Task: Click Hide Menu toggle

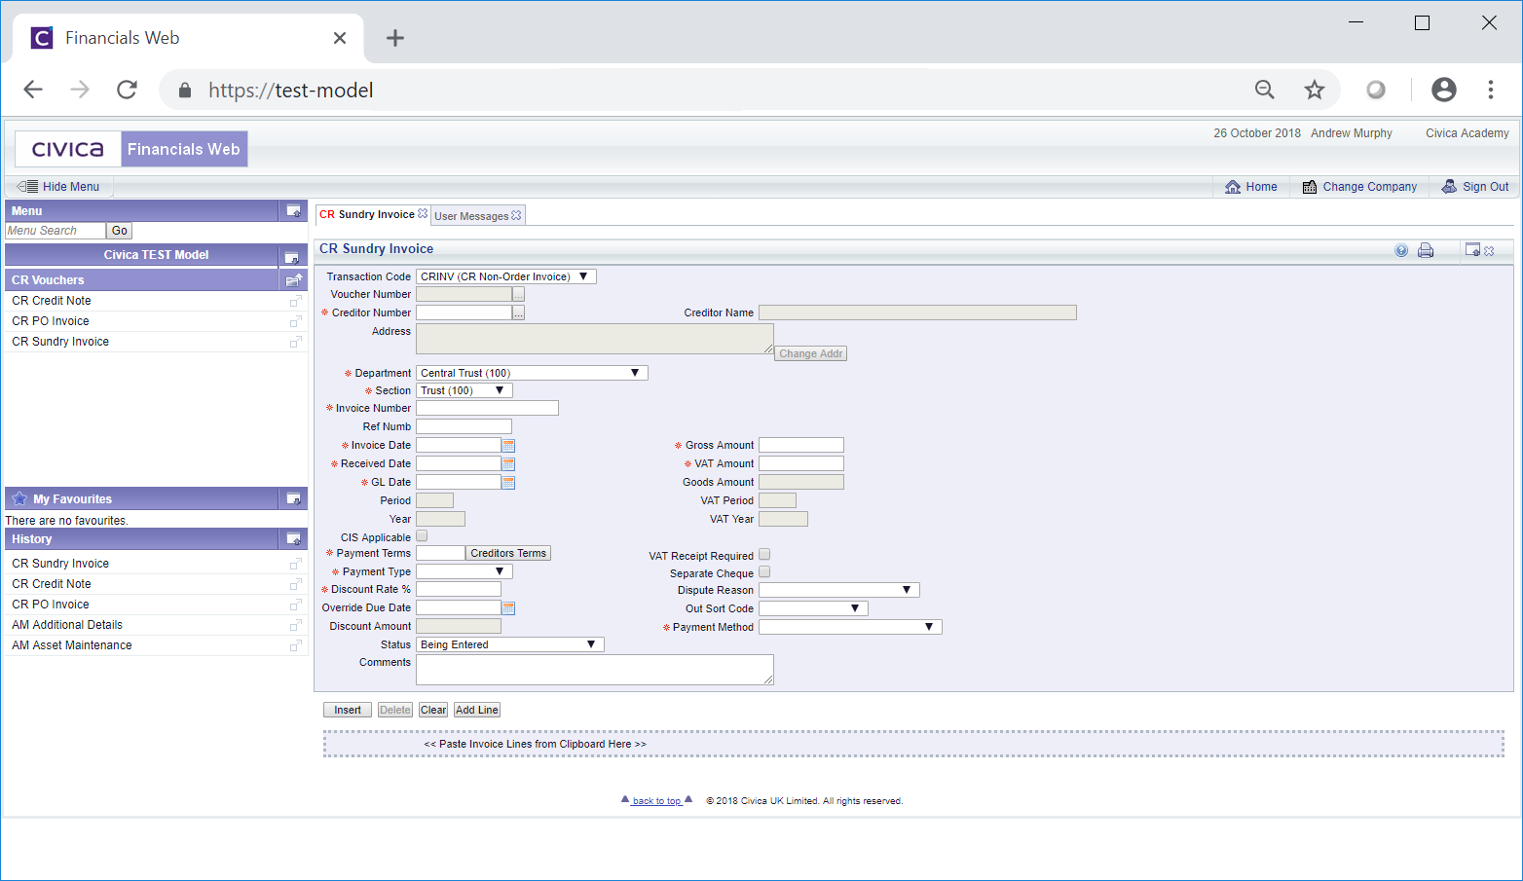Action: click(x=58, y=187)
